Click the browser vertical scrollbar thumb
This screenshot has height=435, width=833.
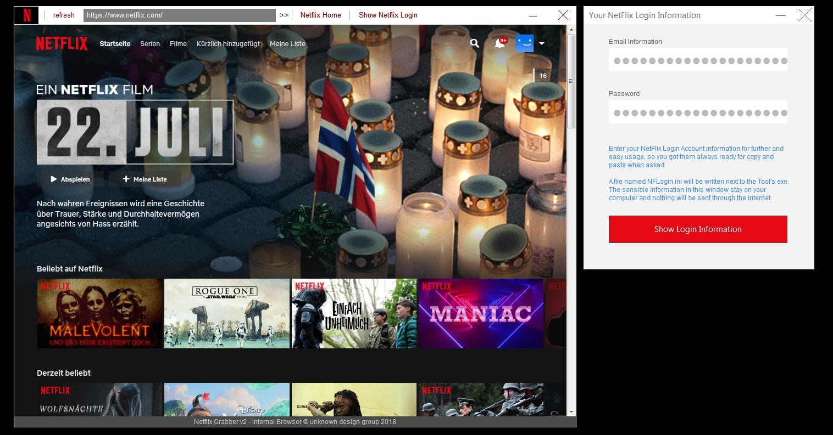[571, 81]
